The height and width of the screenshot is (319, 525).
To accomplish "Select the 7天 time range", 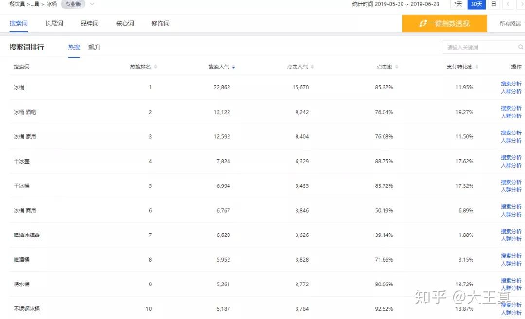I will (x=457, y=4).
